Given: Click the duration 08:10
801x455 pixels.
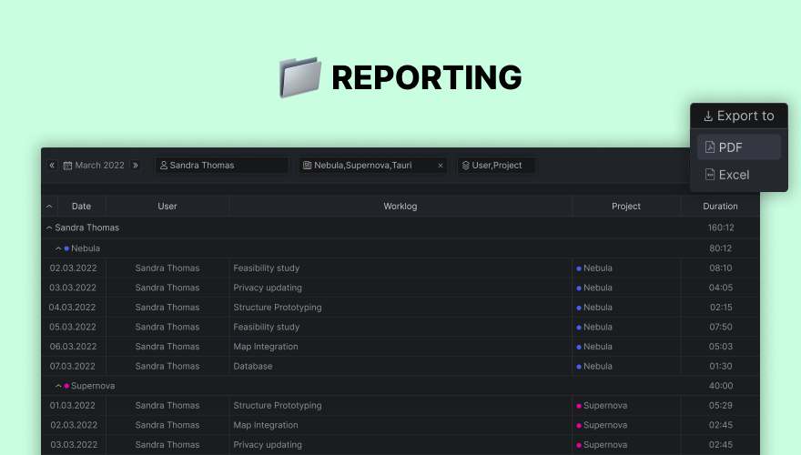Looking at the screenshot, I should (721, 268).
